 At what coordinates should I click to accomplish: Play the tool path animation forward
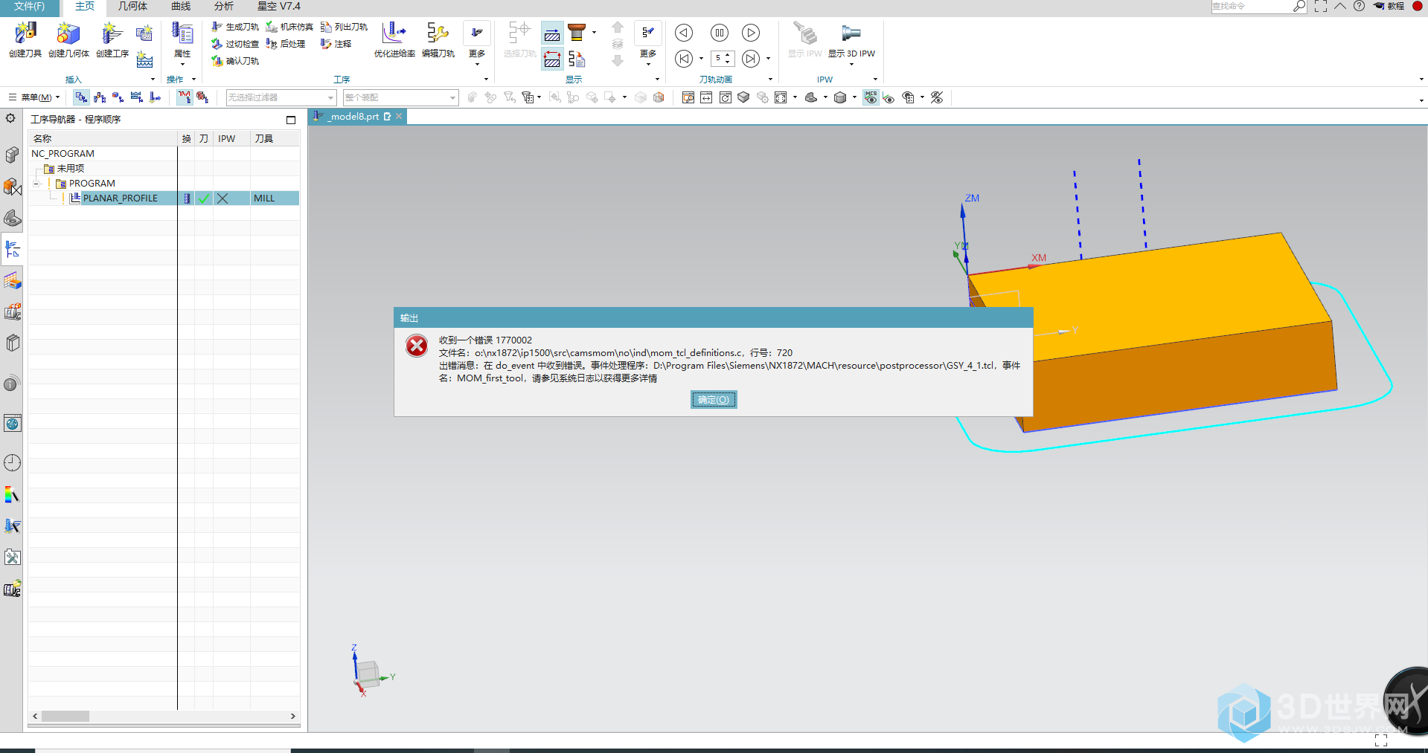click(751, 33)
